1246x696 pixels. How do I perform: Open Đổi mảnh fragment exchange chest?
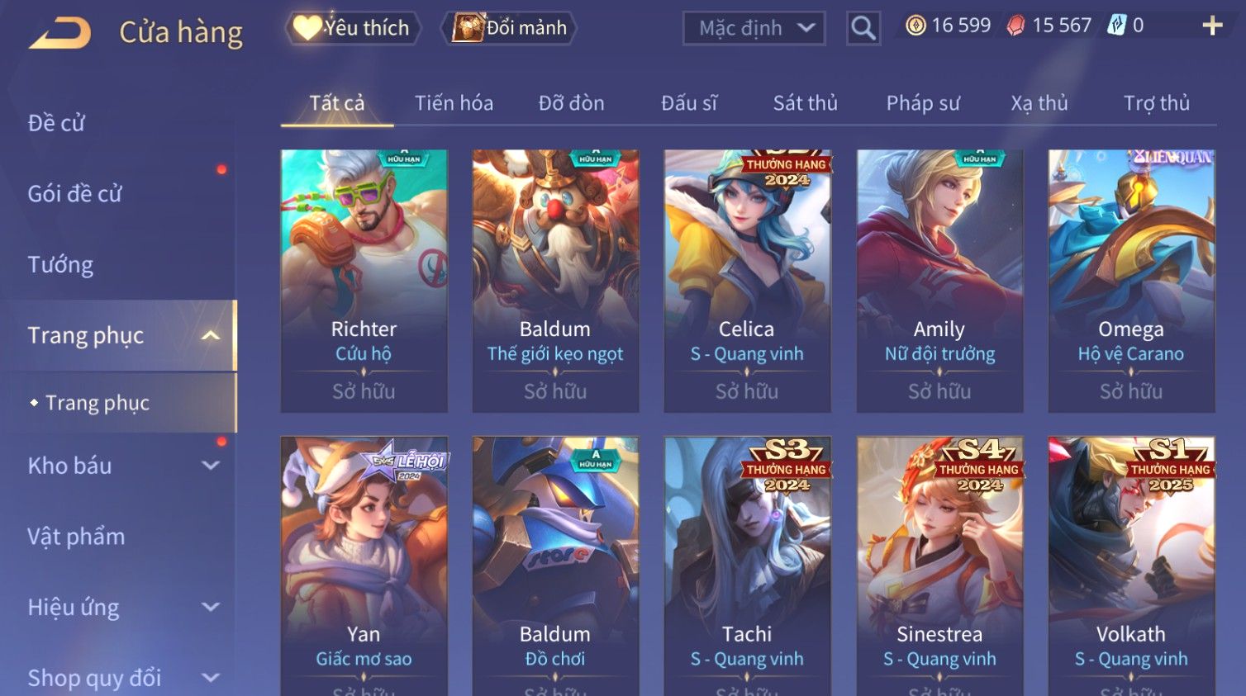tap(510, 28)
